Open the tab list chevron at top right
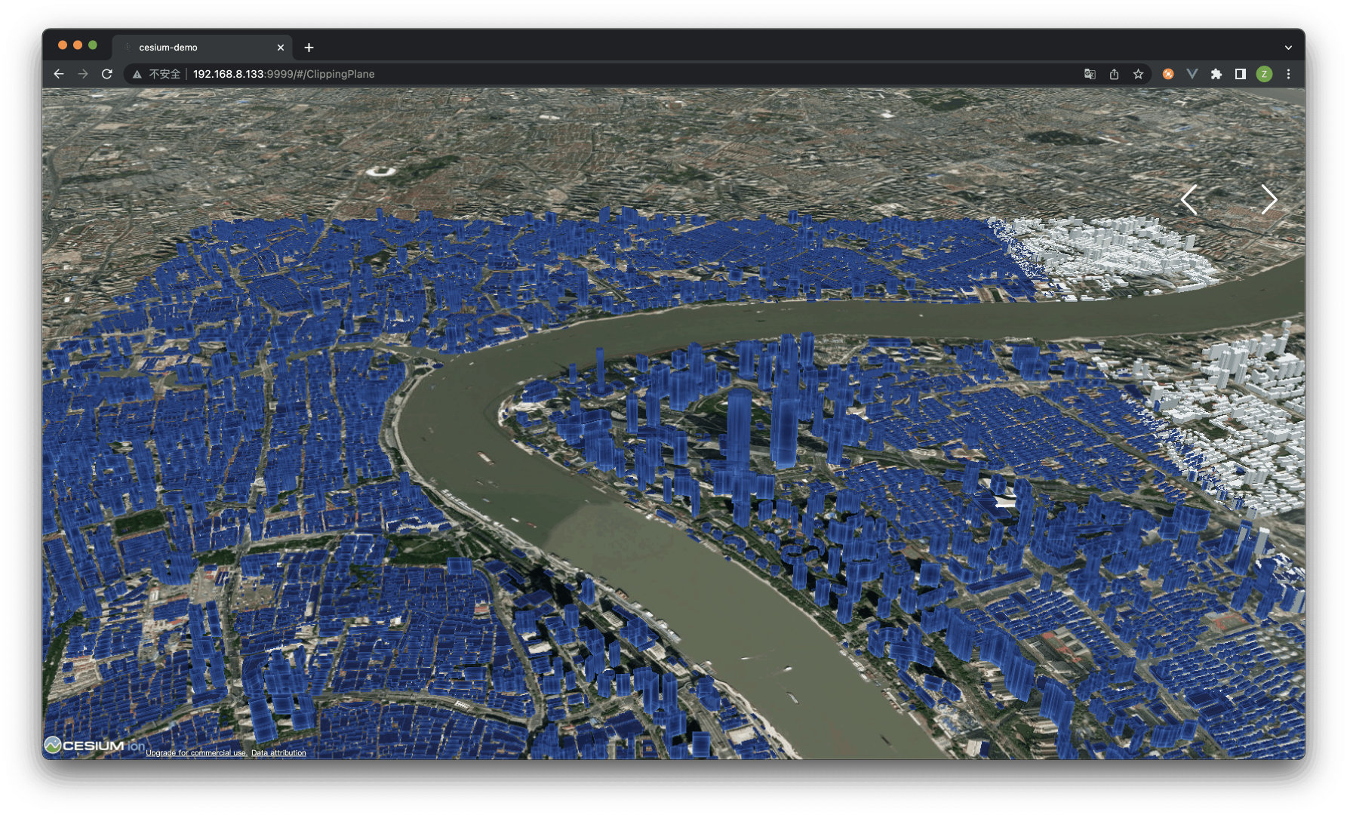 click(x=1288, y=47)
